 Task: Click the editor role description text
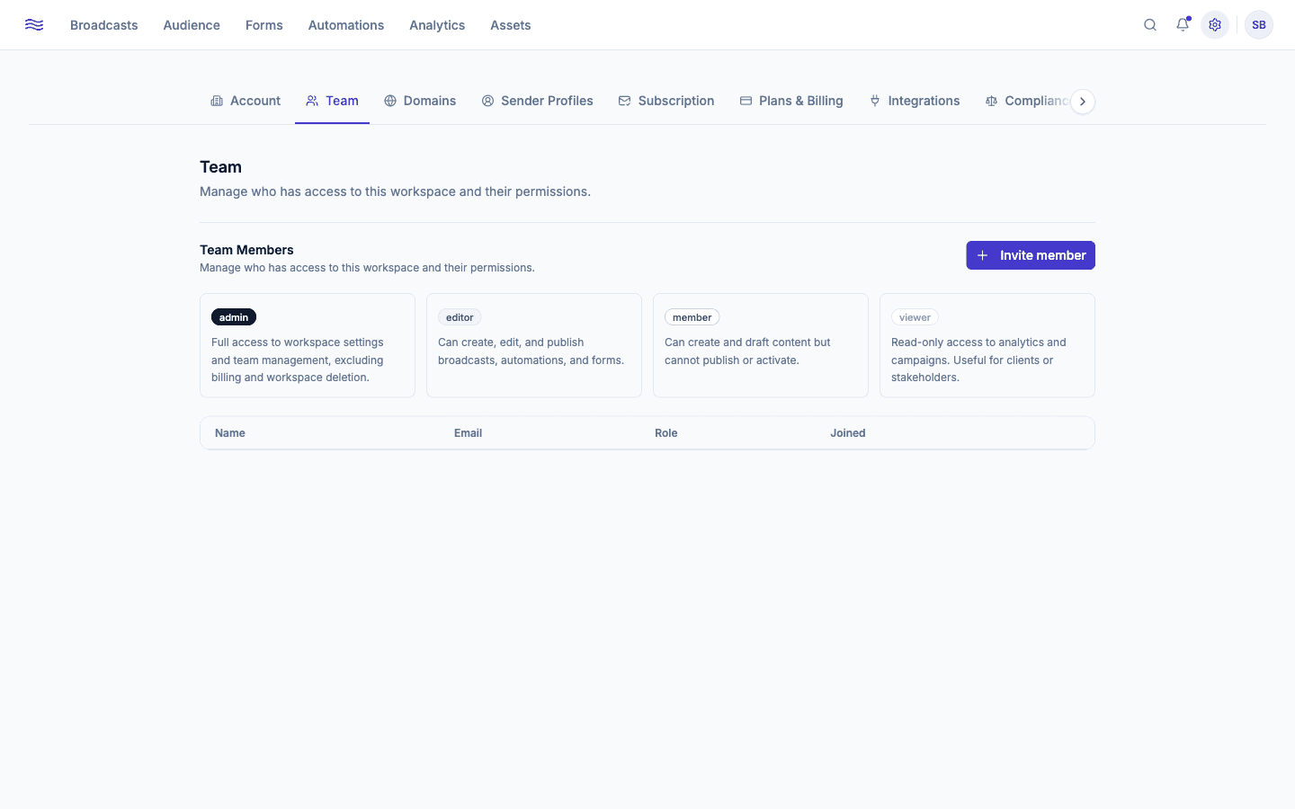click(531, 351)
